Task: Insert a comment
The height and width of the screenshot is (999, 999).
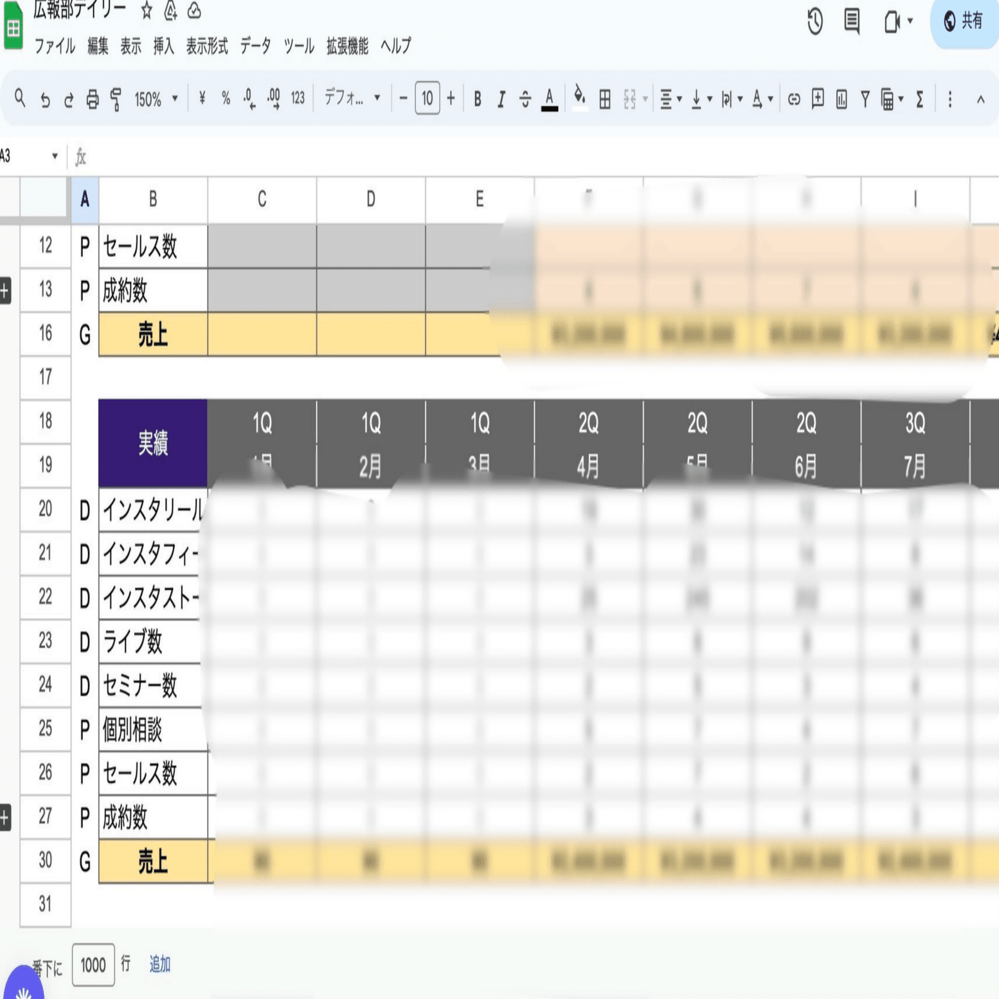Action: 818,98
